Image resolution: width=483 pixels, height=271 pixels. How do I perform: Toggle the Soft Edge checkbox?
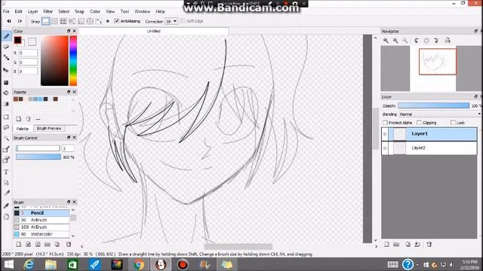tap(183, 21)
